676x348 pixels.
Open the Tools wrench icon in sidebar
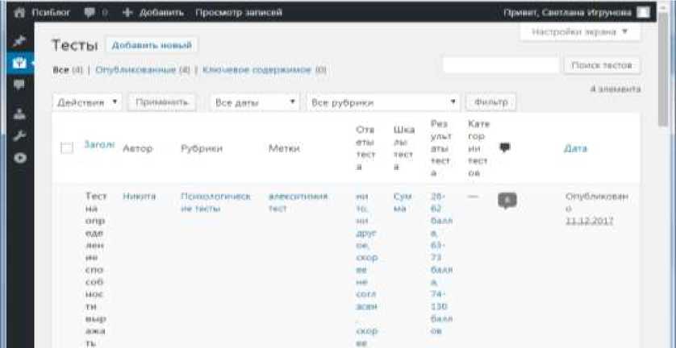19,136
